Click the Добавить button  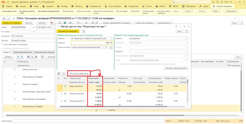8,57
